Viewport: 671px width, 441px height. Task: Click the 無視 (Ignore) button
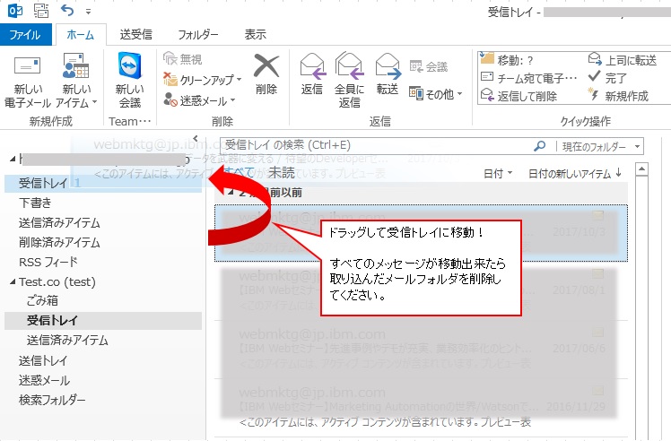tap(183, 59)
